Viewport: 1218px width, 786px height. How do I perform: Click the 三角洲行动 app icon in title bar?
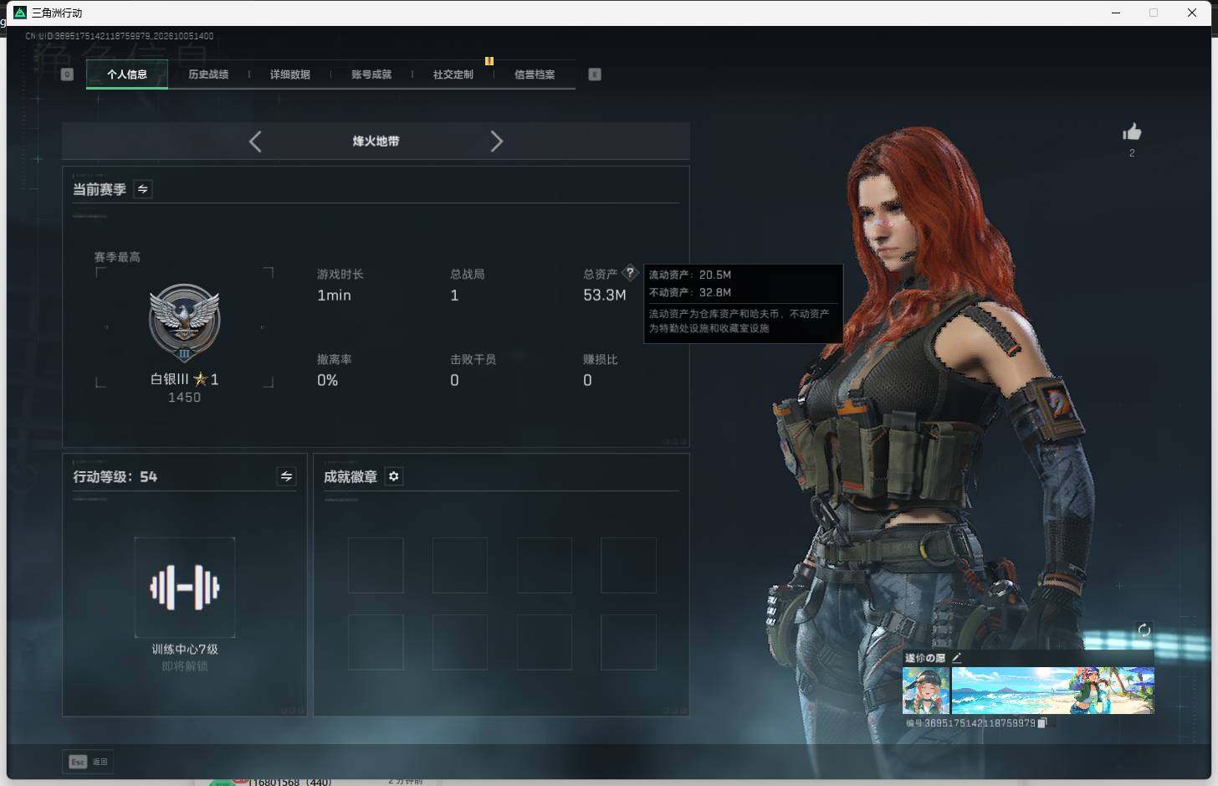pos(20,13)
